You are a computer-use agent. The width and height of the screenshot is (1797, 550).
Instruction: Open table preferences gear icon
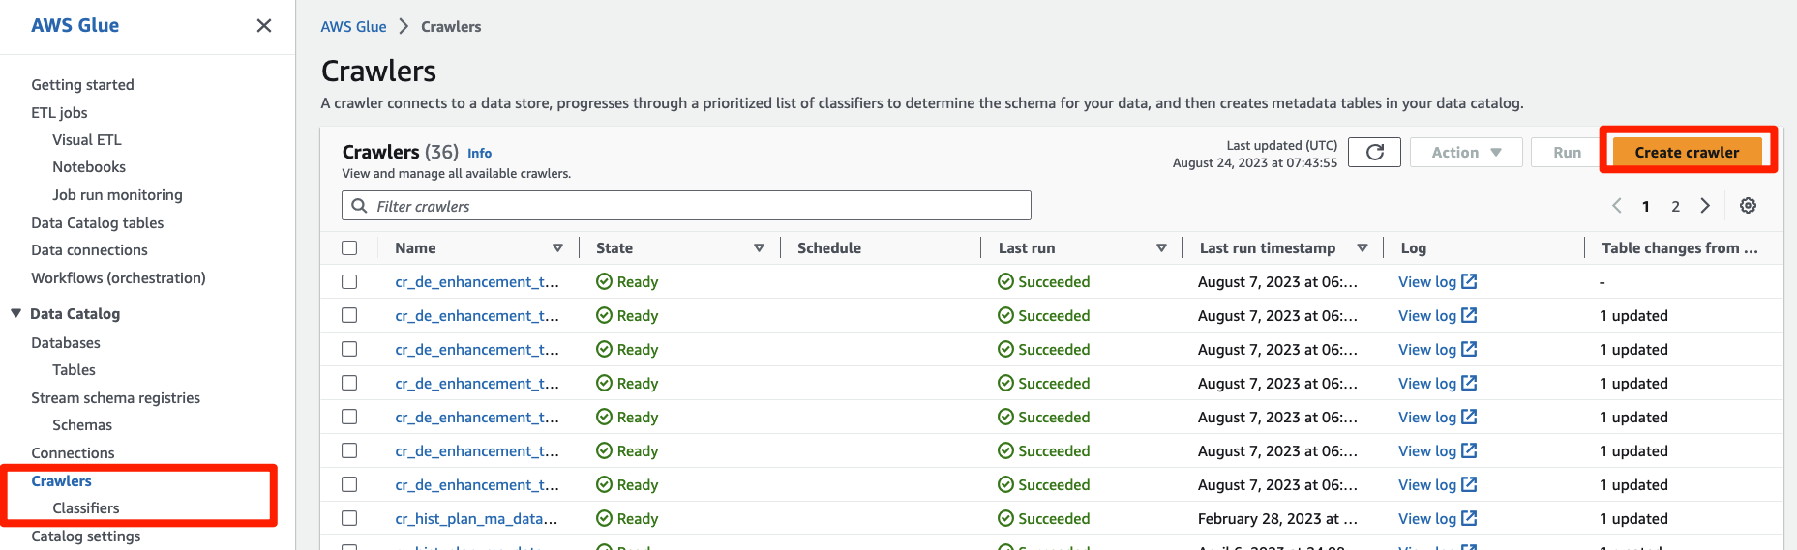(x=1748, y=206)
